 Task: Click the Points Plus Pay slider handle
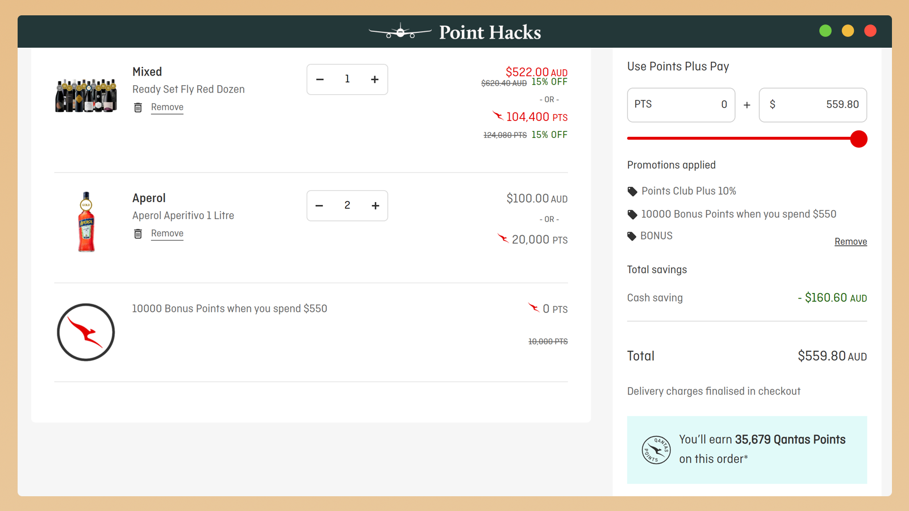click(858, 139)
